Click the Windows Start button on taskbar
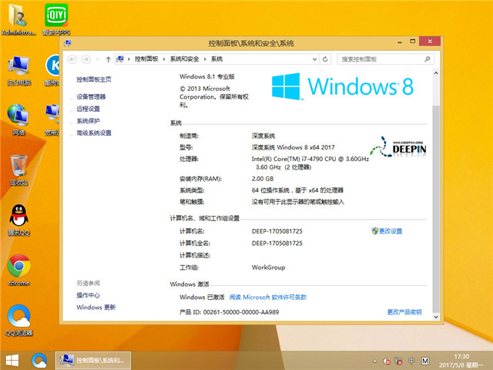Viewport: 493px width, 370px height. click(x=12, y=360)
